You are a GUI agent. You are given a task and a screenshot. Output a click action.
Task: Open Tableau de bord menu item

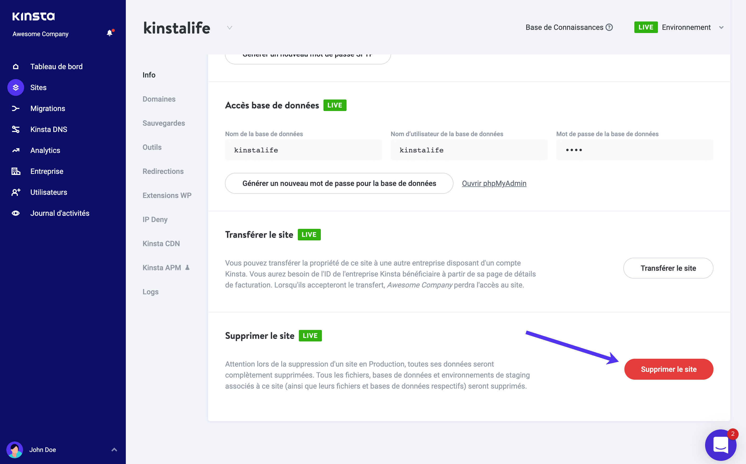tap(57, 67)
